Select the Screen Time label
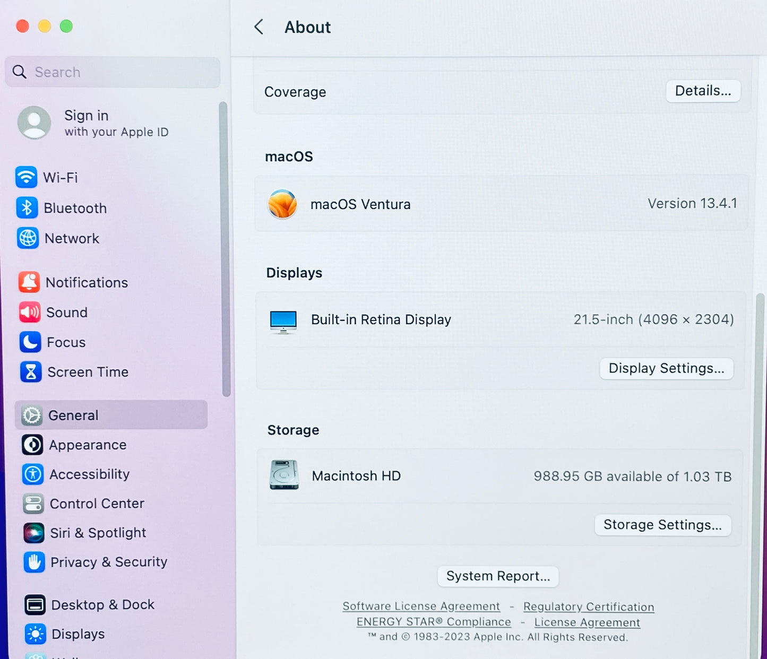 [x=88, y=372]
